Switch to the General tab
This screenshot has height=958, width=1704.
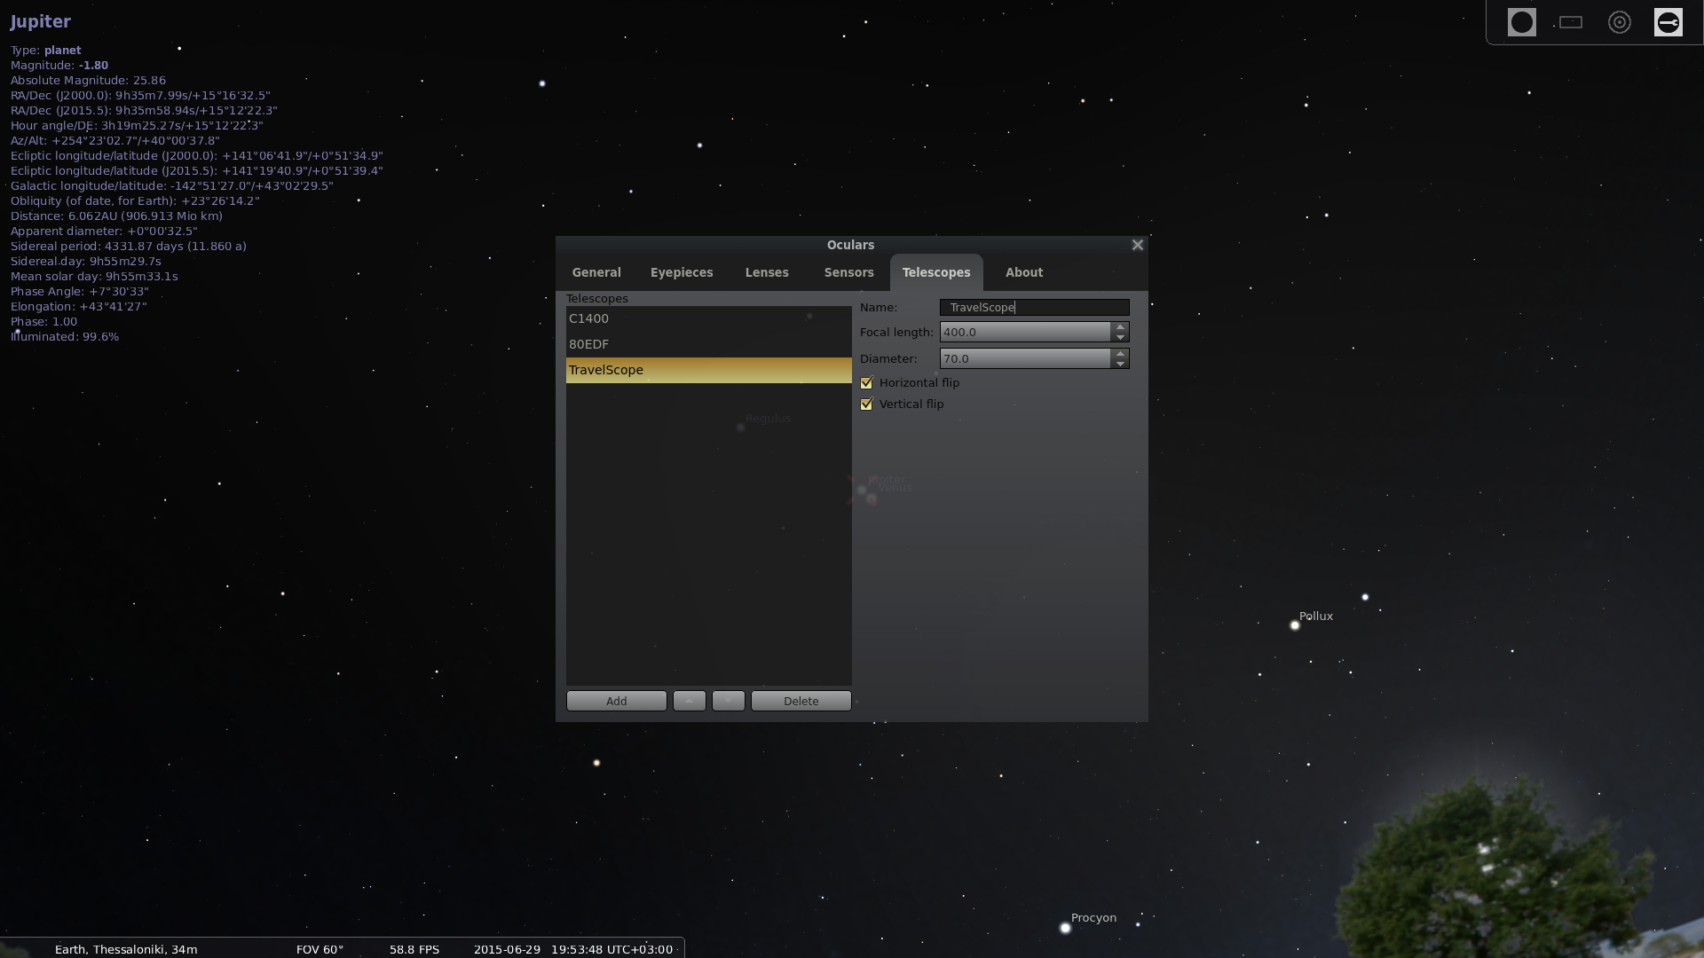coord(596,272)
